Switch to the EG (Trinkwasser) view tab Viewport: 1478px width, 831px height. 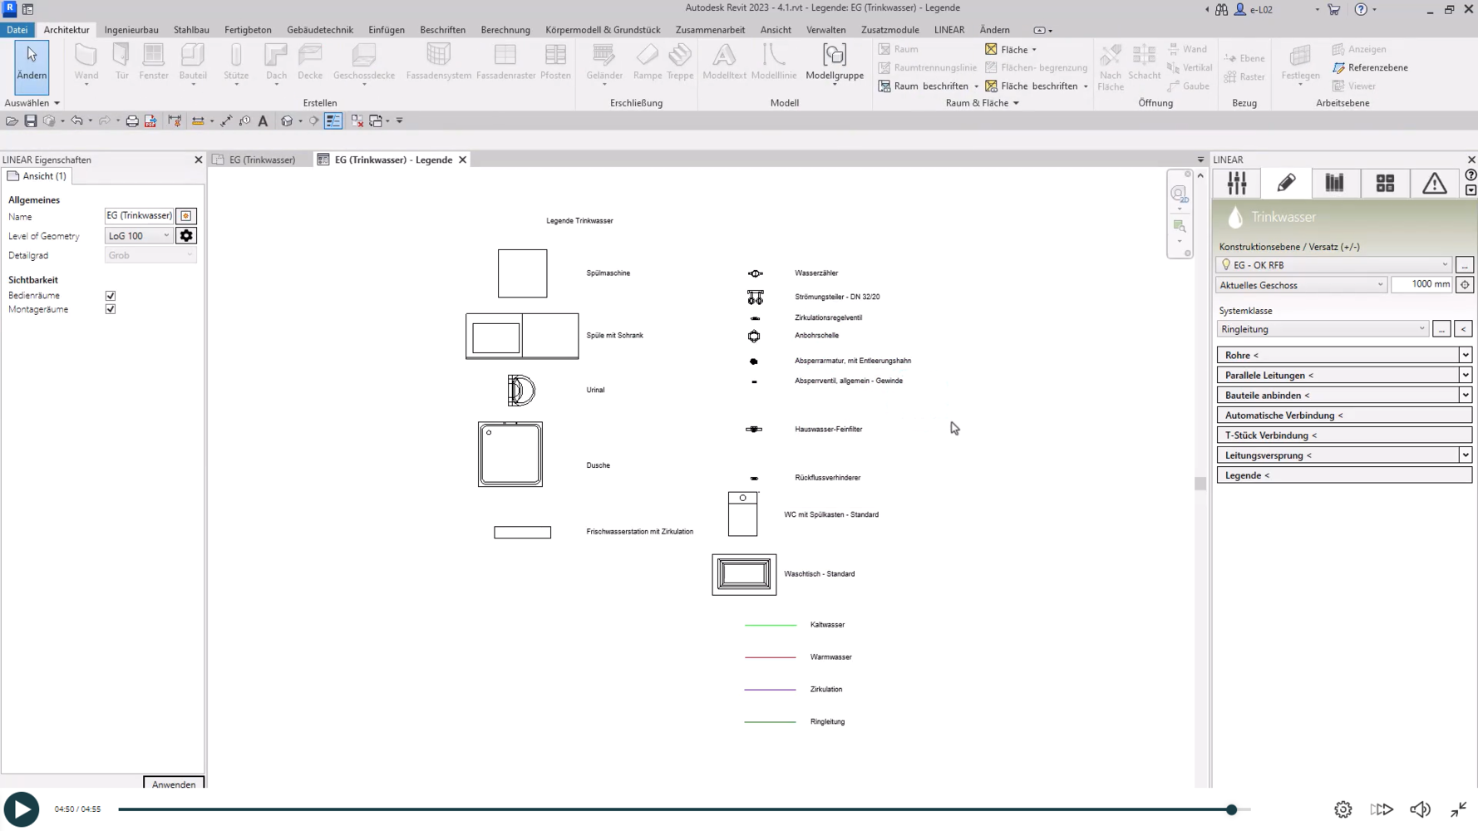click(262, 160)
